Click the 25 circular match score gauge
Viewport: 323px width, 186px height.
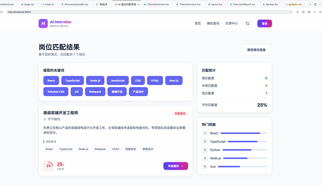(49, 166)
